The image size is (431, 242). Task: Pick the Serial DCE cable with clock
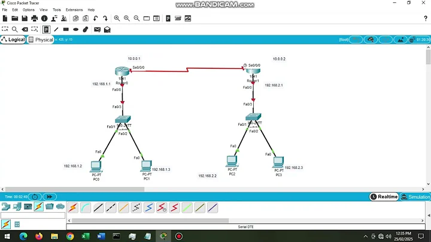[x=162, y=208]
